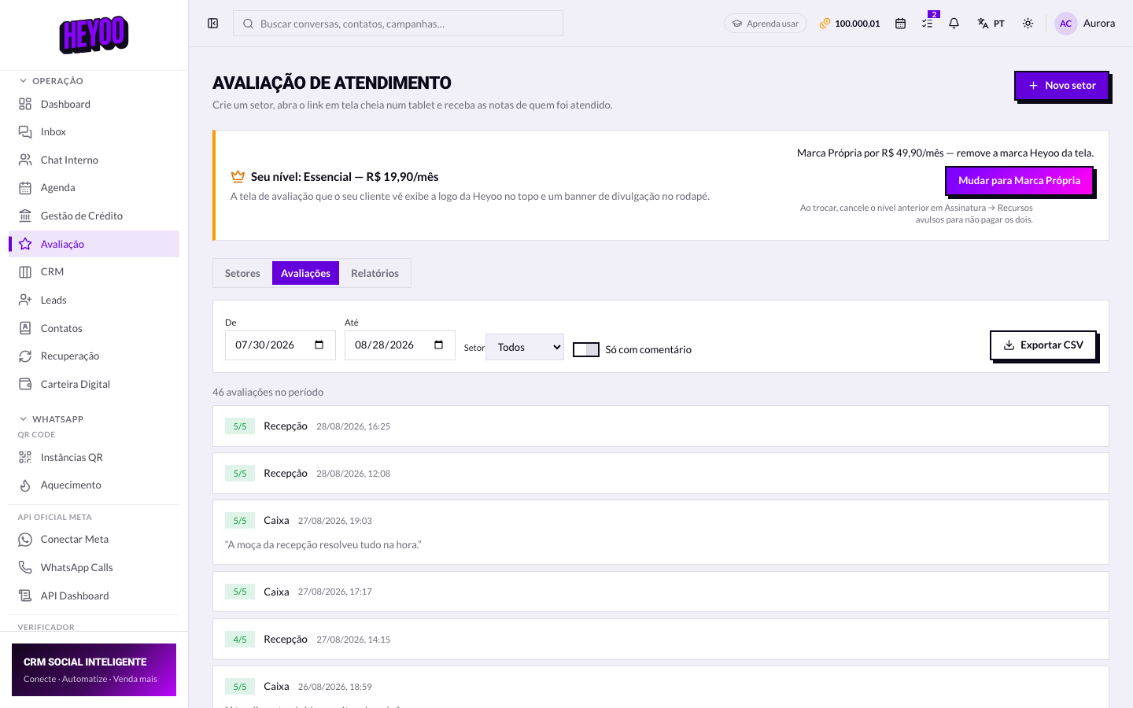Open the calendar icon in header

click(900, 24)
